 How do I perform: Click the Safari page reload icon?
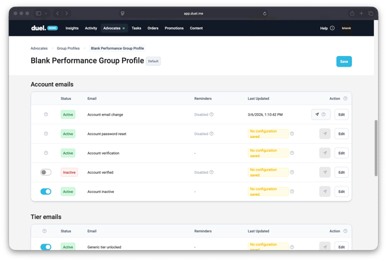(265, 13)
